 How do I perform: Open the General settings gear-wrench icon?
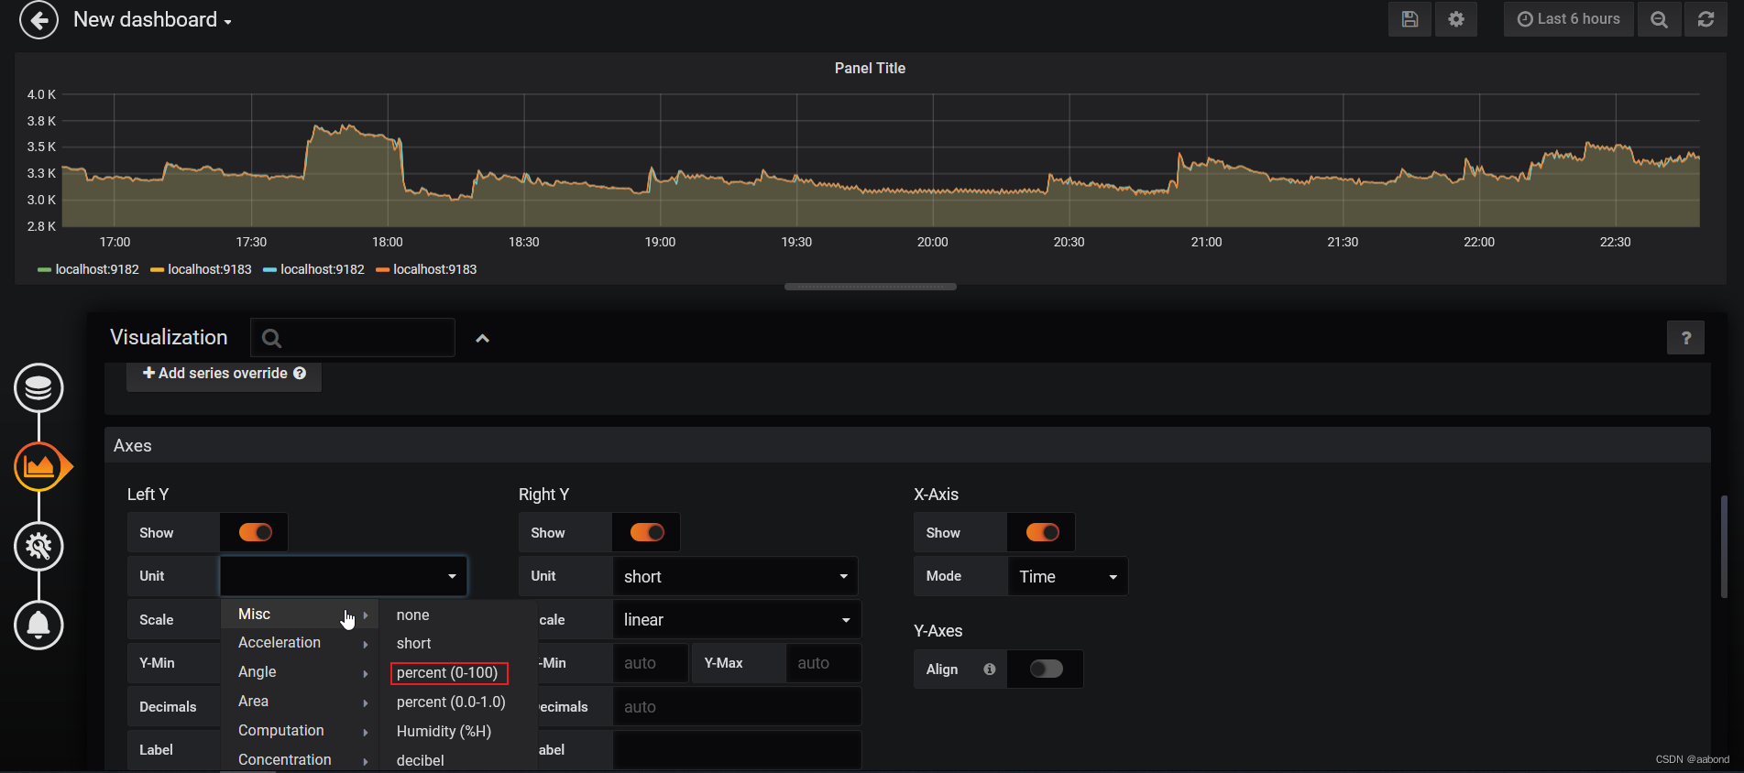[38, 547]
